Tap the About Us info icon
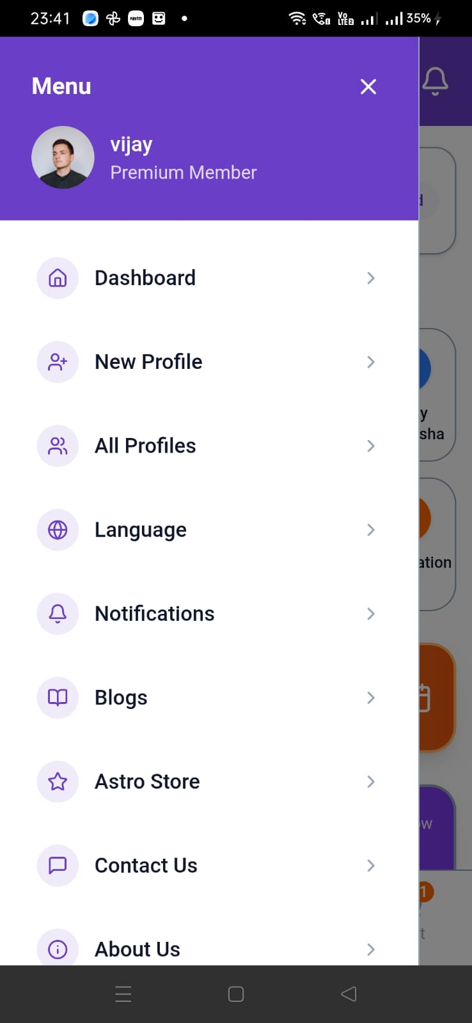 [58, 949]
